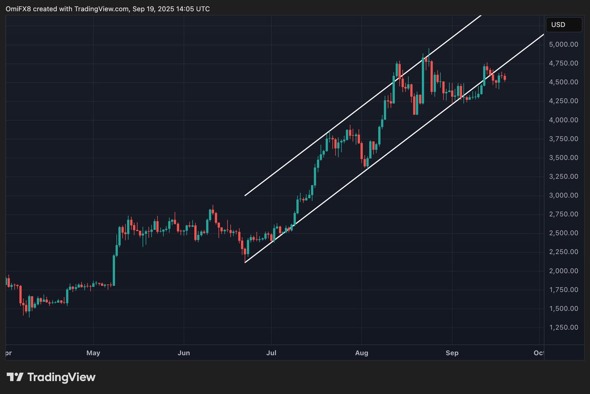Image resolution: width=590 pixels, height=394 pixels.
Task: Select the 4,250.00 price label
Action: pos(564,101)
